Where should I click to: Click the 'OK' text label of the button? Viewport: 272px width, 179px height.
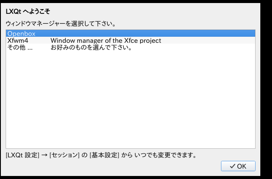click(242, 166)
